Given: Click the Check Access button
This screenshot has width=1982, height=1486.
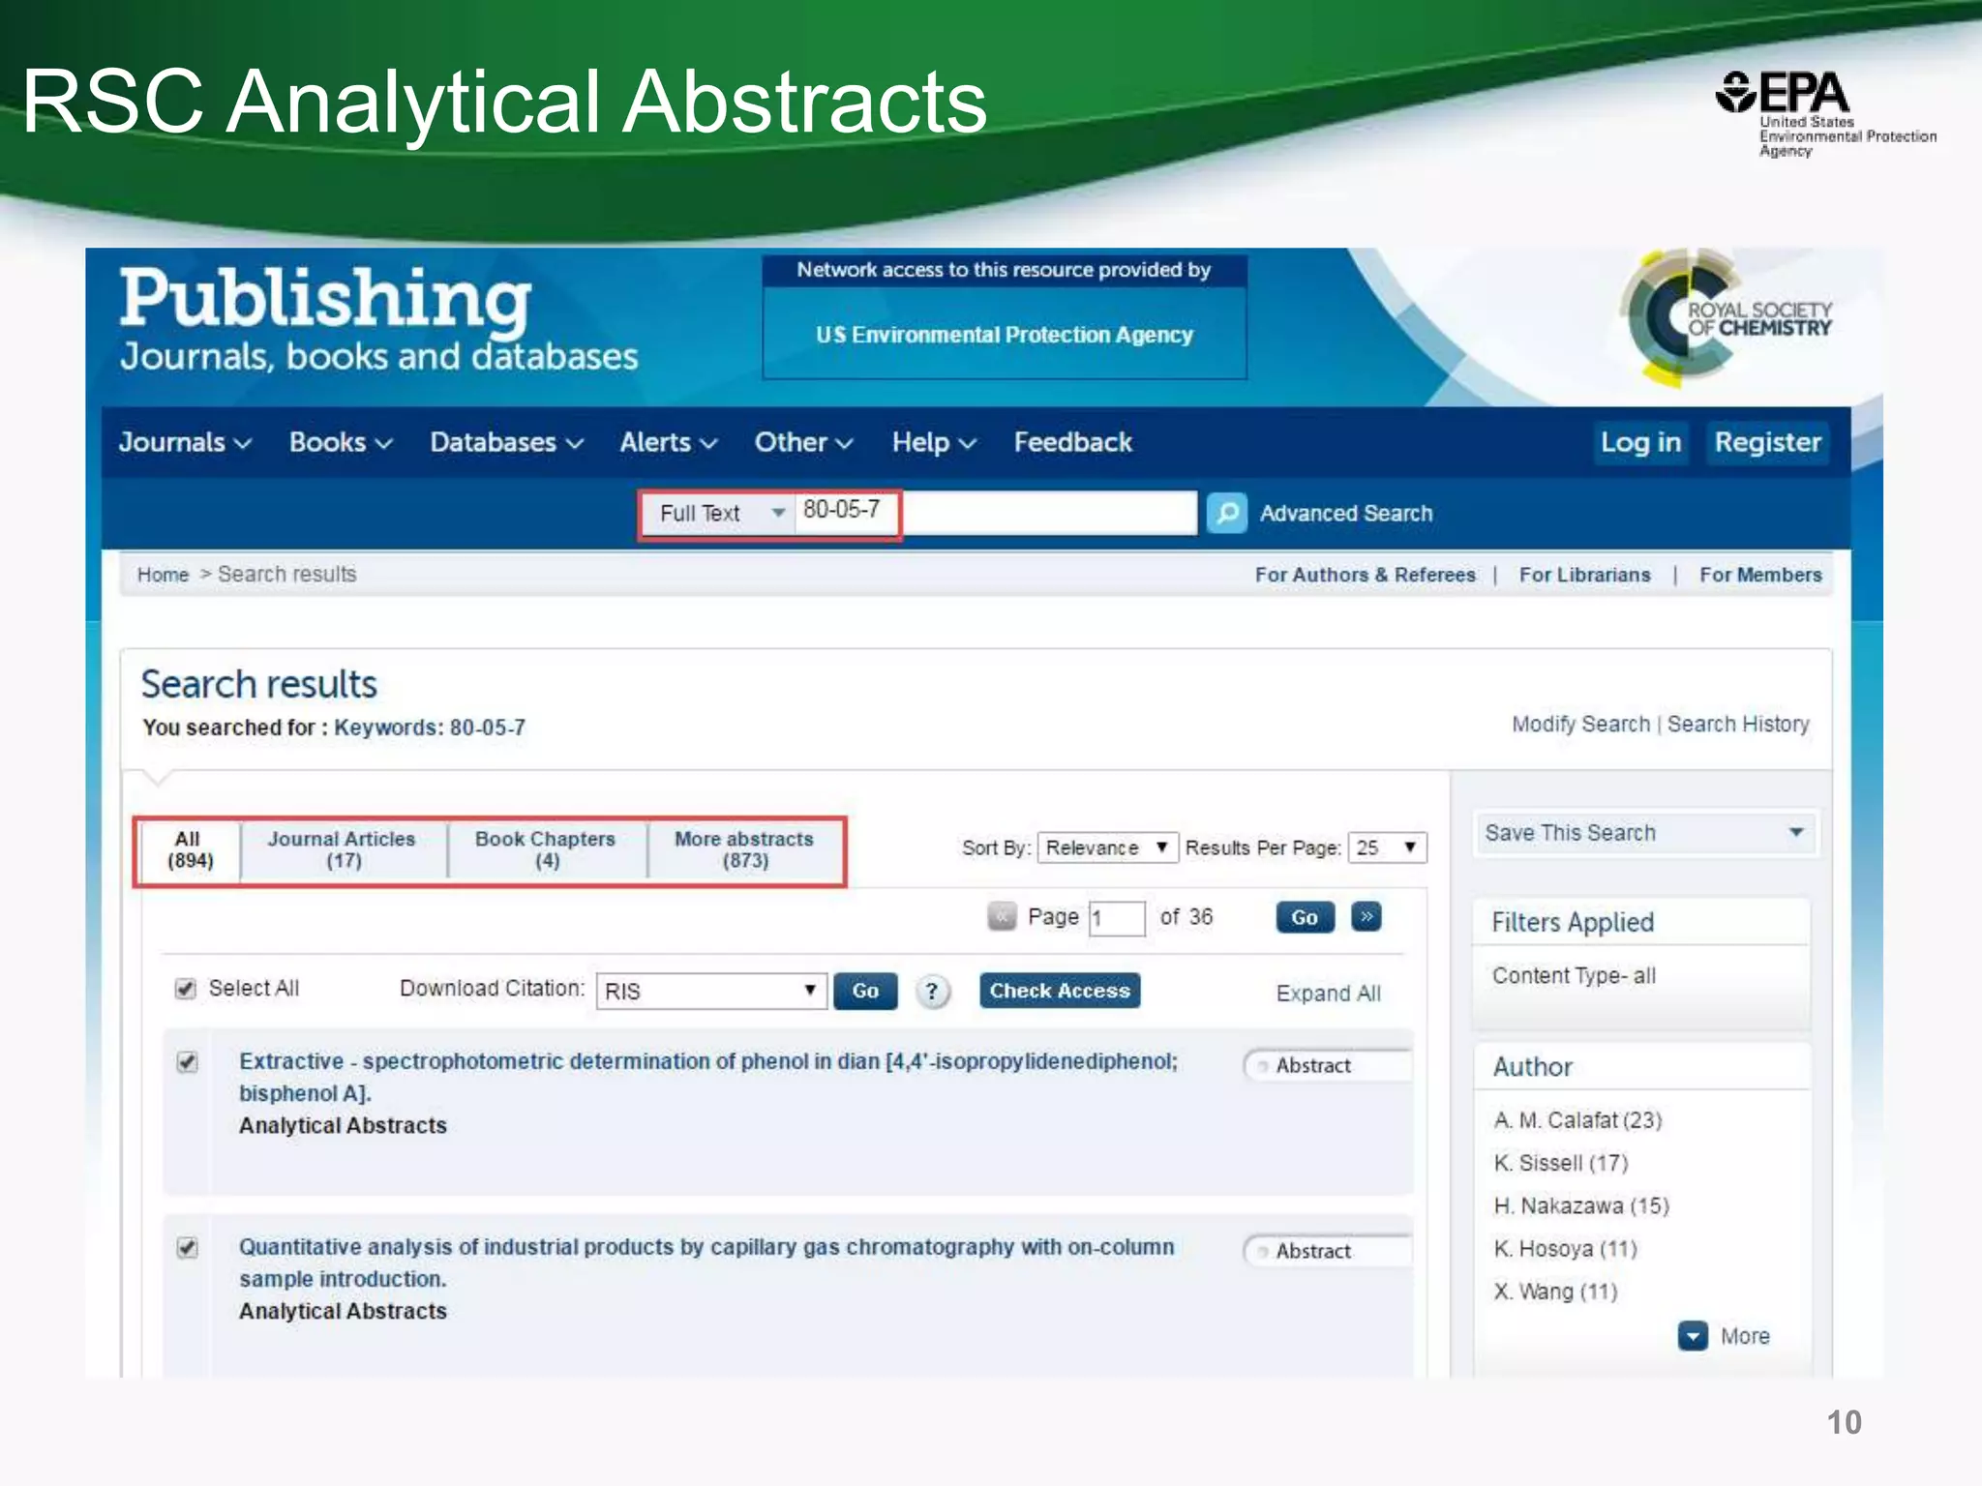Looking at the screenshot, I should point(1060,991).
